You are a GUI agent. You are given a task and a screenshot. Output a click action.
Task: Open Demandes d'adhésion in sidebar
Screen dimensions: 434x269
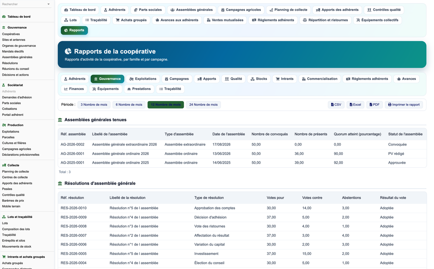pos(17,97)
